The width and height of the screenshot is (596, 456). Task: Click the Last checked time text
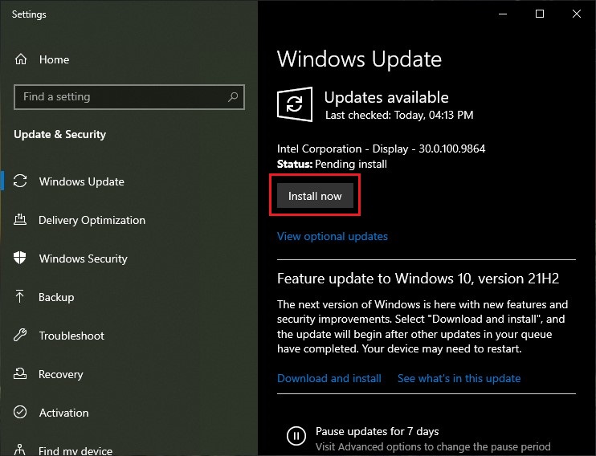click(x=399, y=115)
